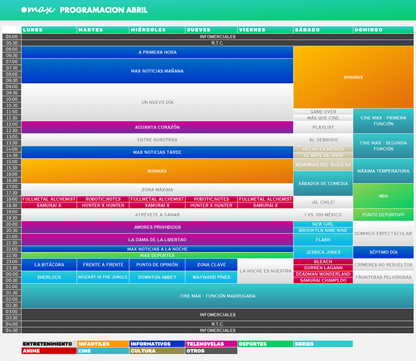Open the MAX DEPORTES block

click(157, 255)
